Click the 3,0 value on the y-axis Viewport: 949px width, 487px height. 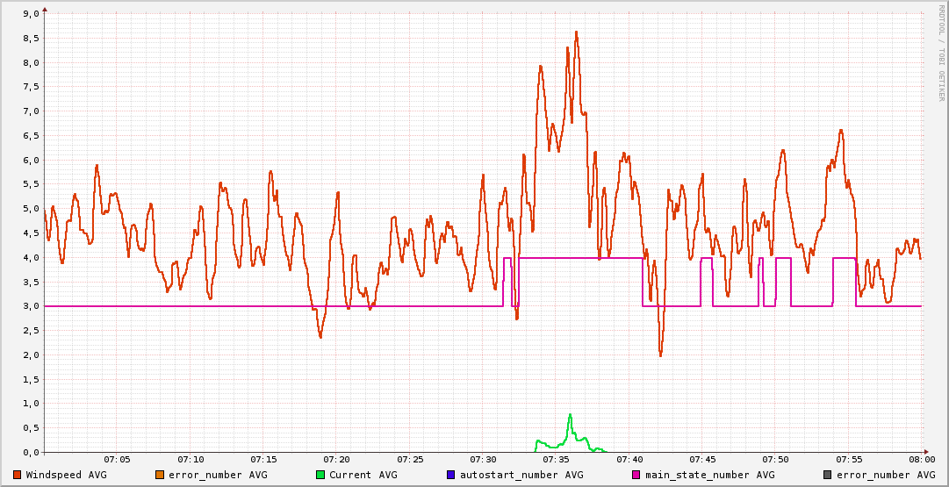(30, 306)
